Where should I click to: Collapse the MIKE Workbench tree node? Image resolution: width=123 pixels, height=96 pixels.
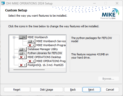[14, 37]
